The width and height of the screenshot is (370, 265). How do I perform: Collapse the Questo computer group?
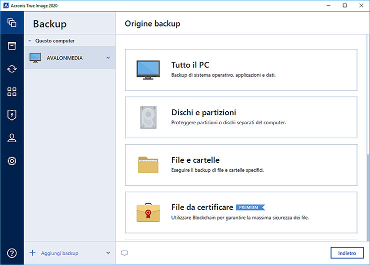click(x=30, y=41)
